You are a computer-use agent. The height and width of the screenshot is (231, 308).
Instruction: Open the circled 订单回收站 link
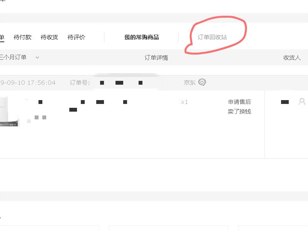coord(212,37)
